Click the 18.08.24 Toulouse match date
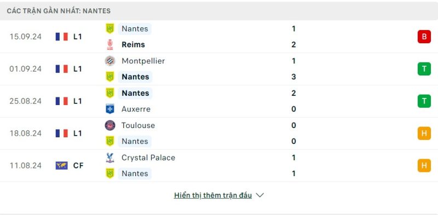The image size is (438, 215). (x=25, y=133)
